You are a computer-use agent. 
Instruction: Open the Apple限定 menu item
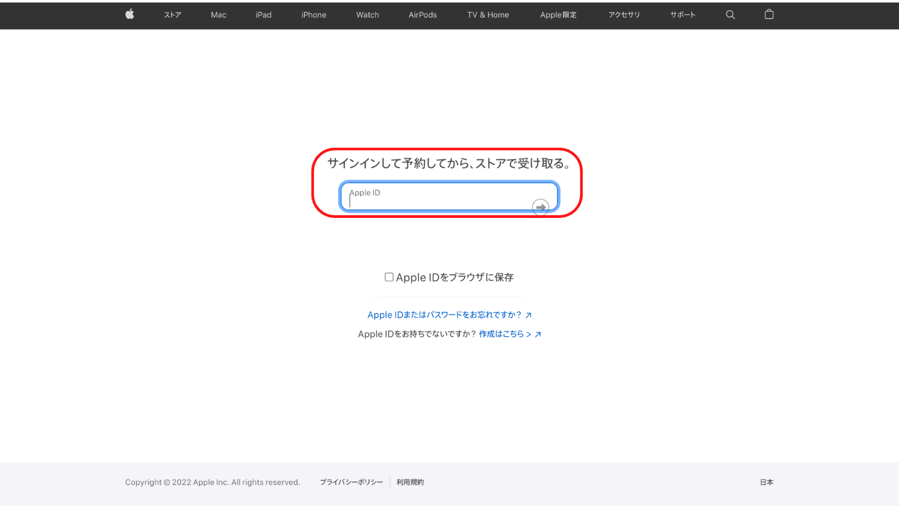(559, 15)
